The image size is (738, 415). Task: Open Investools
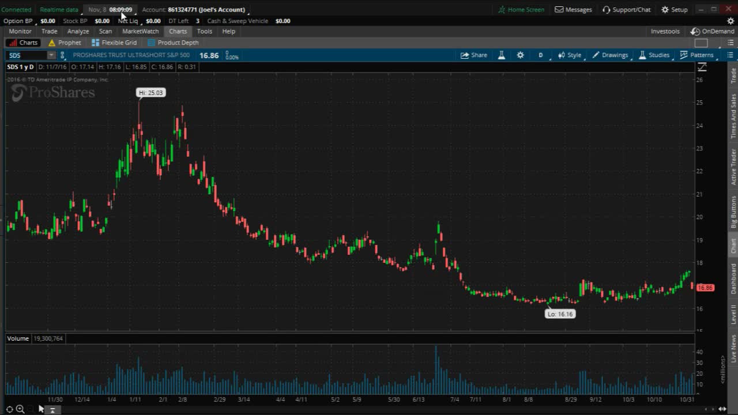[x=665, y=31]
